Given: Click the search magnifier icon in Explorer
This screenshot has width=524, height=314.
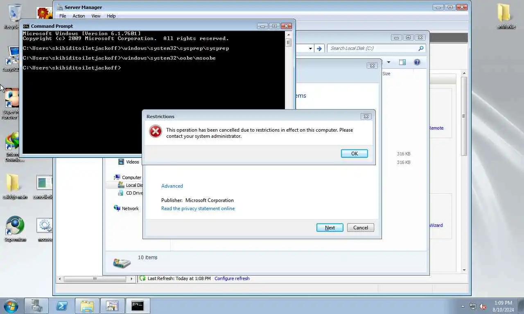Looking at the screenshot, I should click(x=421, y=48).
